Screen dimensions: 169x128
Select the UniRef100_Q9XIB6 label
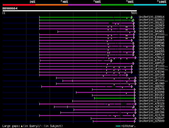(x=152, y=112)
